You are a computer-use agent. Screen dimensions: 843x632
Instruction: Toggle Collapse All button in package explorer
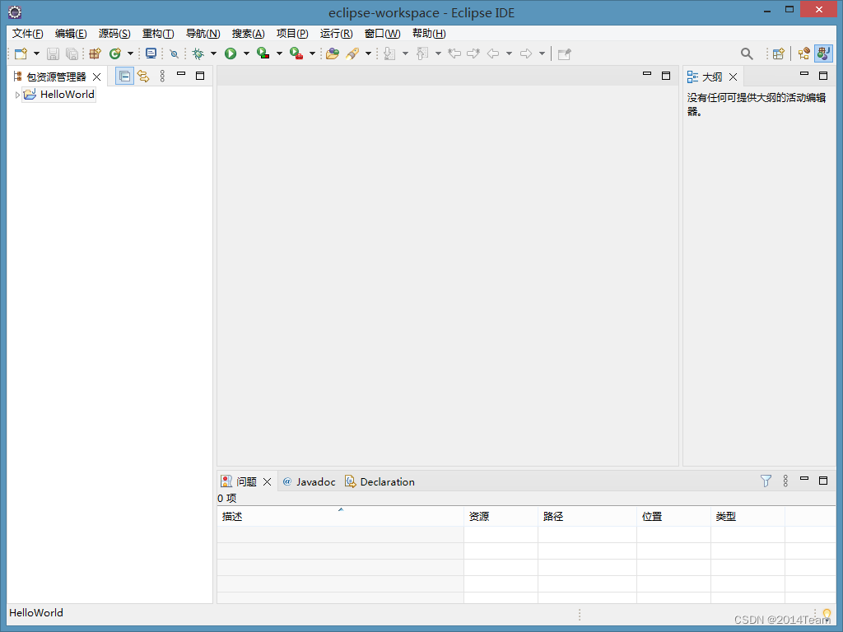(x=124, y=77)
